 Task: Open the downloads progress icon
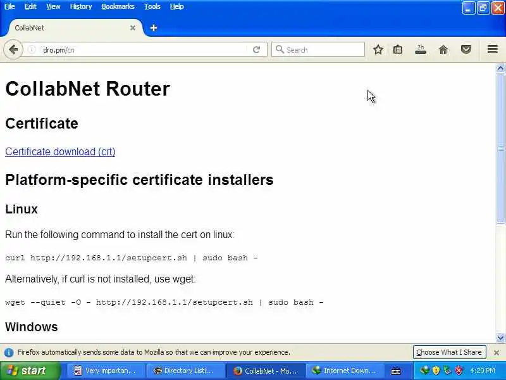[x=421, y=49]
